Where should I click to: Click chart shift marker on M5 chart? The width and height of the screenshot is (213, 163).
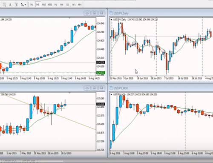[x=69, y=18]
